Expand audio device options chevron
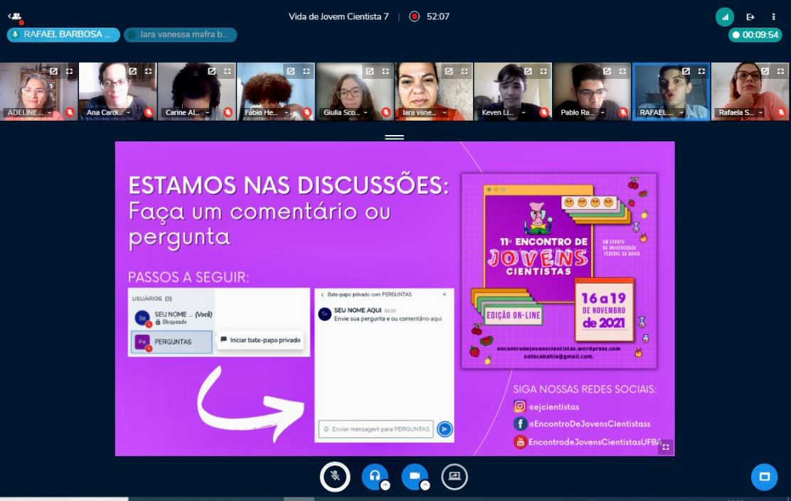791x501 pixels. coord(385,485)
